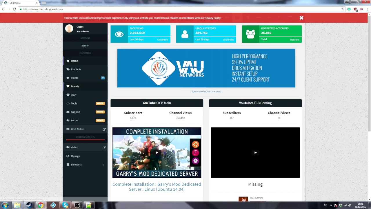The image size is (371, 209).
Task: Click the person icon on Unique Visitors card
Action: pos(185,34)
